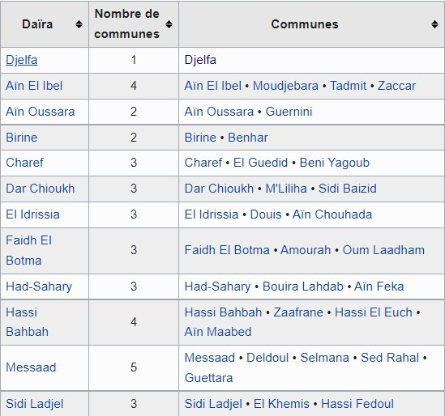Follow the Bouira Lahdab link

point(303,287)
